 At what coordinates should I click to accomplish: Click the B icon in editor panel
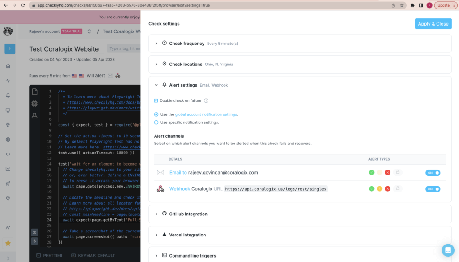[x=35, y=241]
